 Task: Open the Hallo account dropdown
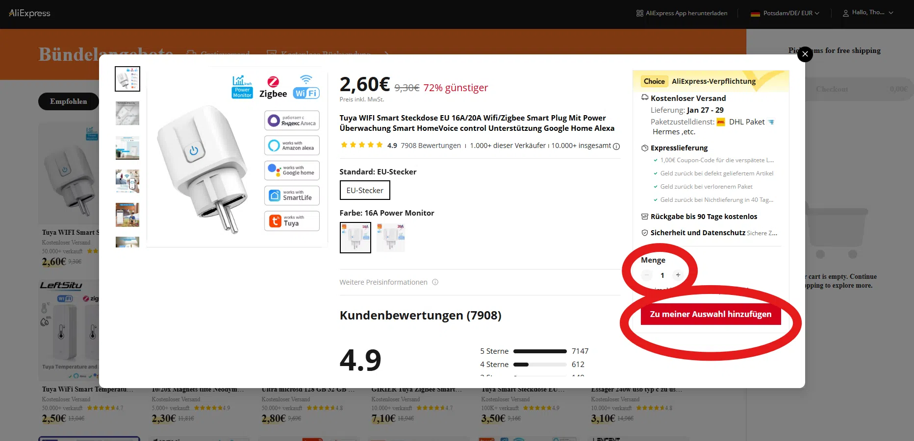click(868, 13)
